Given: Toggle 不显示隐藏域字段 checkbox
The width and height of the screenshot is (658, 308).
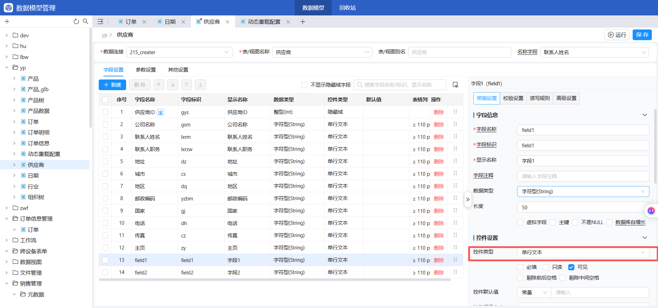Looking at the screenshot, I should (304, 85).
